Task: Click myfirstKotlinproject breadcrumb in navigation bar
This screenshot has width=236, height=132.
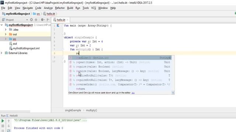Action: 16,14
